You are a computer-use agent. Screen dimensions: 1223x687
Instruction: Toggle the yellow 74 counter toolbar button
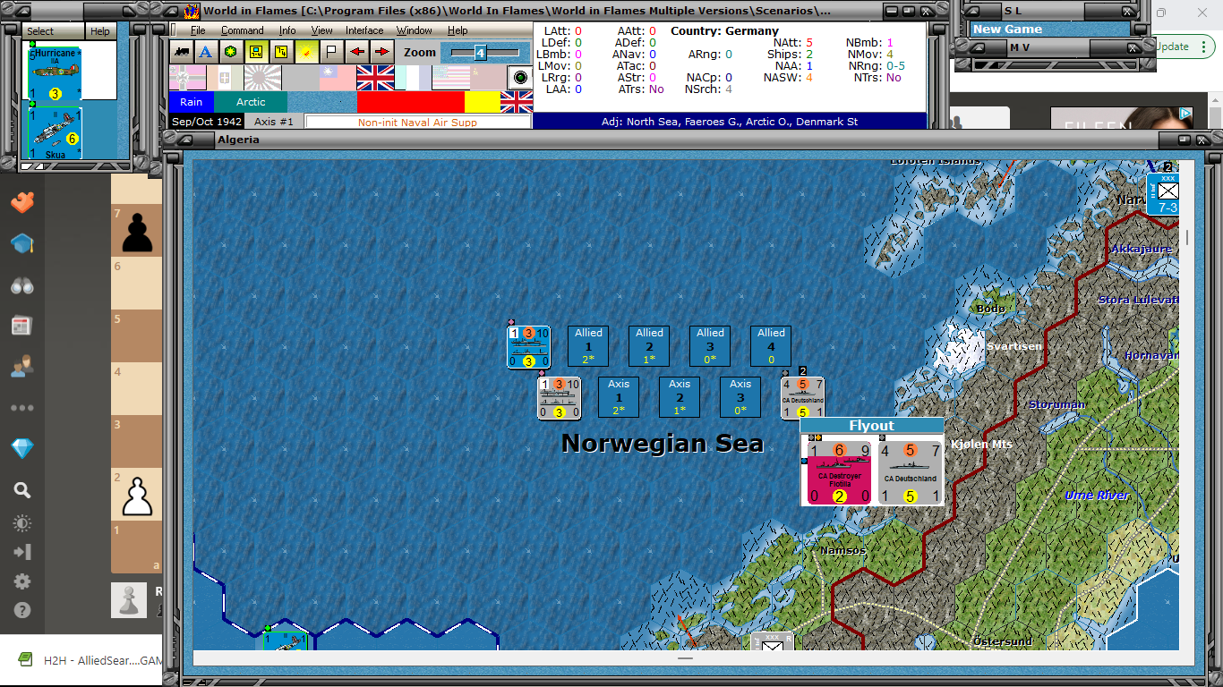click(280, 52)
